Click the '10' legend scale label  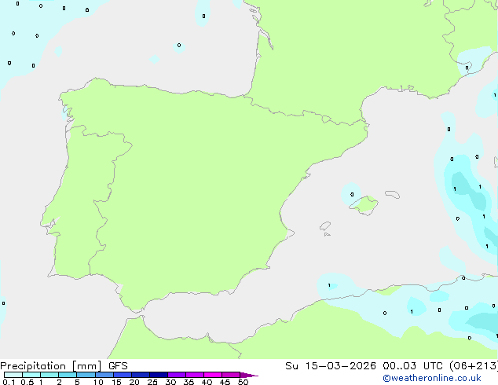tap(98, 382)
